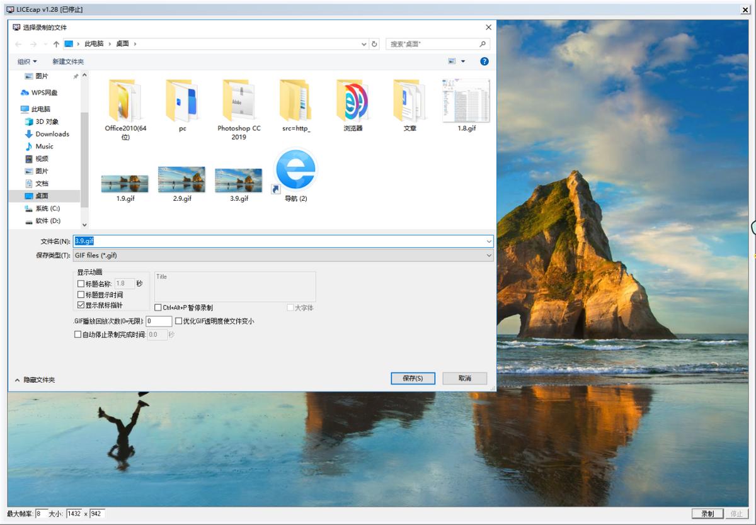Open the 保存类型 GIF files dropdown
The width and height of the screenshot is (756, 525).
point(283,255)
